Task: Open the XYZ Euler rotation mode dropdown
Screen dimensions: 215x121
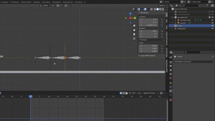Action: pos(152,40)
